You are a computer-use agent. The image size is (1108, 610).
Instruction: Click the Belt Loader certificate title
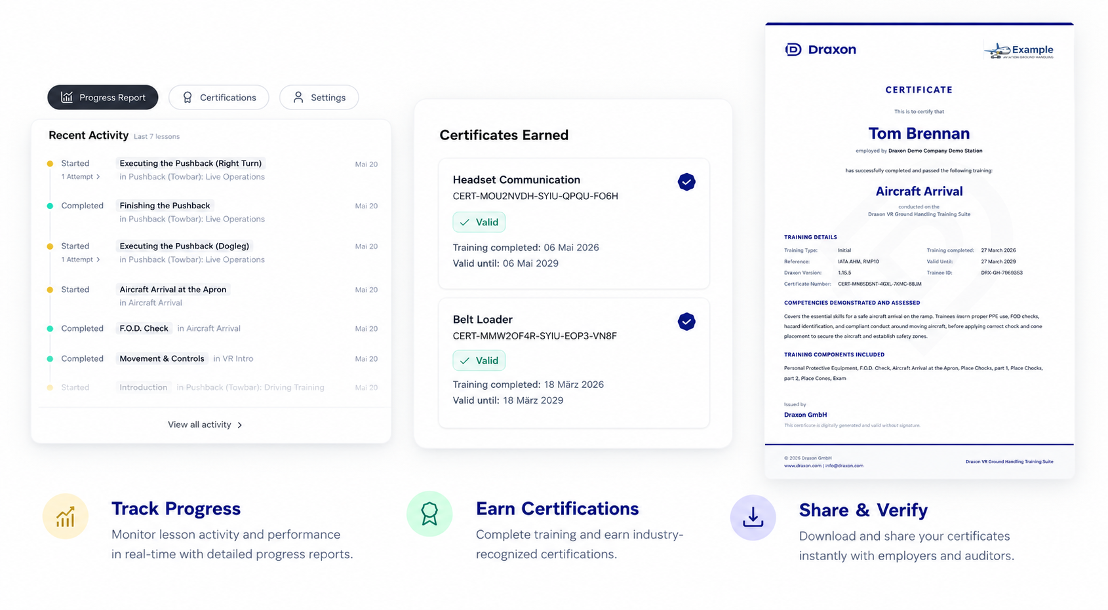483,319
